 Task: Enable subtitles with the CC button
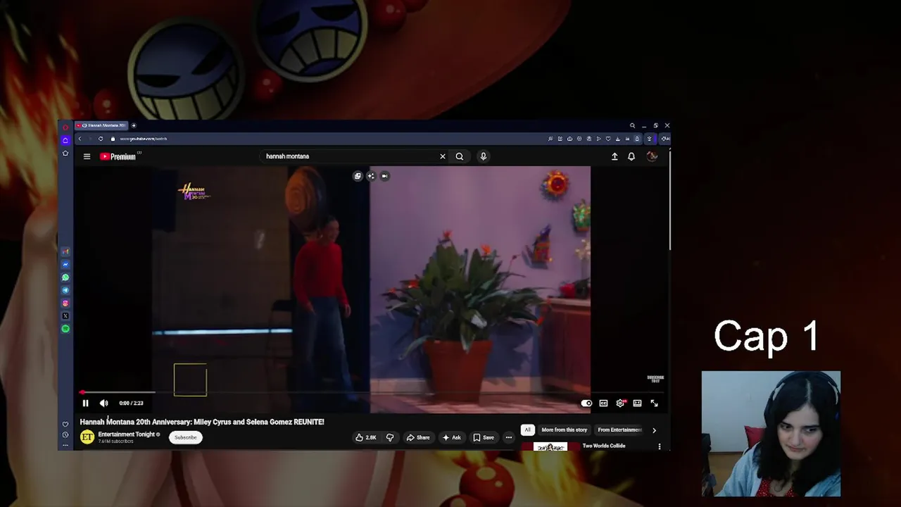coord(603,403)
